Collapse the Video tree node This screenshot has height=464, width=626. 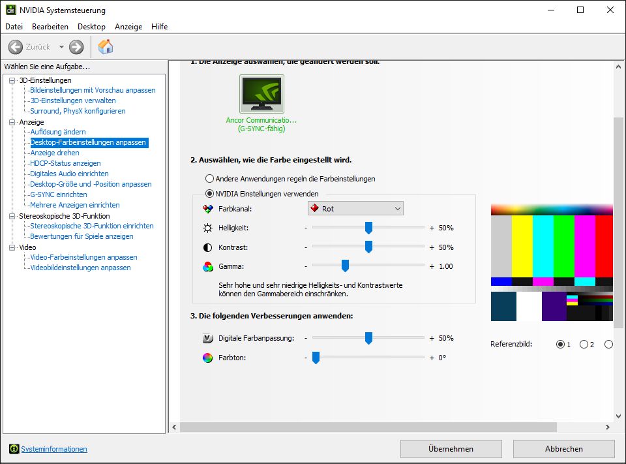12,247
